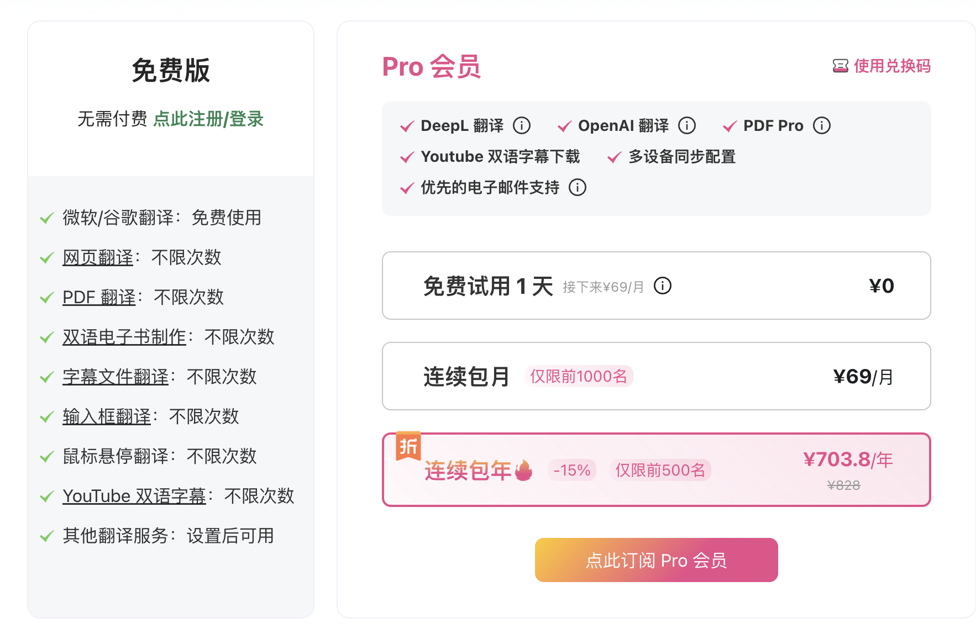976x634 pixels.
Task: Open 点此注册/登录 registration link
Action: click(x=209, y=119)
